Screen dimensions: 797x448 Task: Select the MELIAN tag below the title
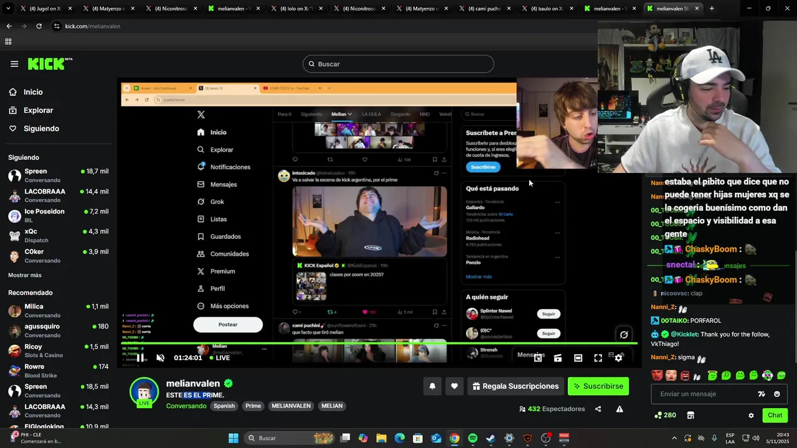[332, 406]
